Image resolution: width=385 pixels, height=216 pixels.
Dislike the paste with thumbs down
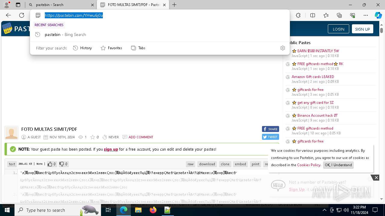[x=63, y=164]
